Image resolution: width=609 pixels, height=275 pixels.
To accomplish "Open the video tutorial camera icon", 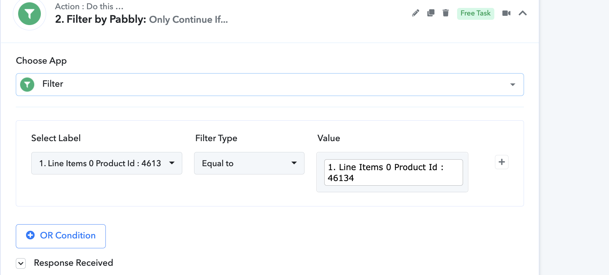I will point(506,13).
